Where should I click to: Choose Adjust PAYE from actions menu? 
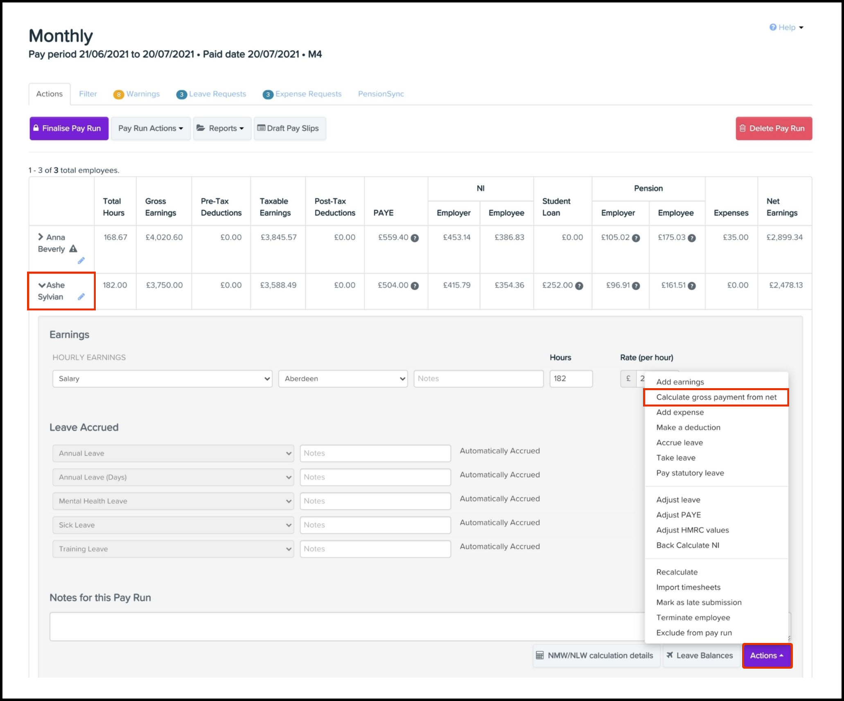(x=678, y=515)
